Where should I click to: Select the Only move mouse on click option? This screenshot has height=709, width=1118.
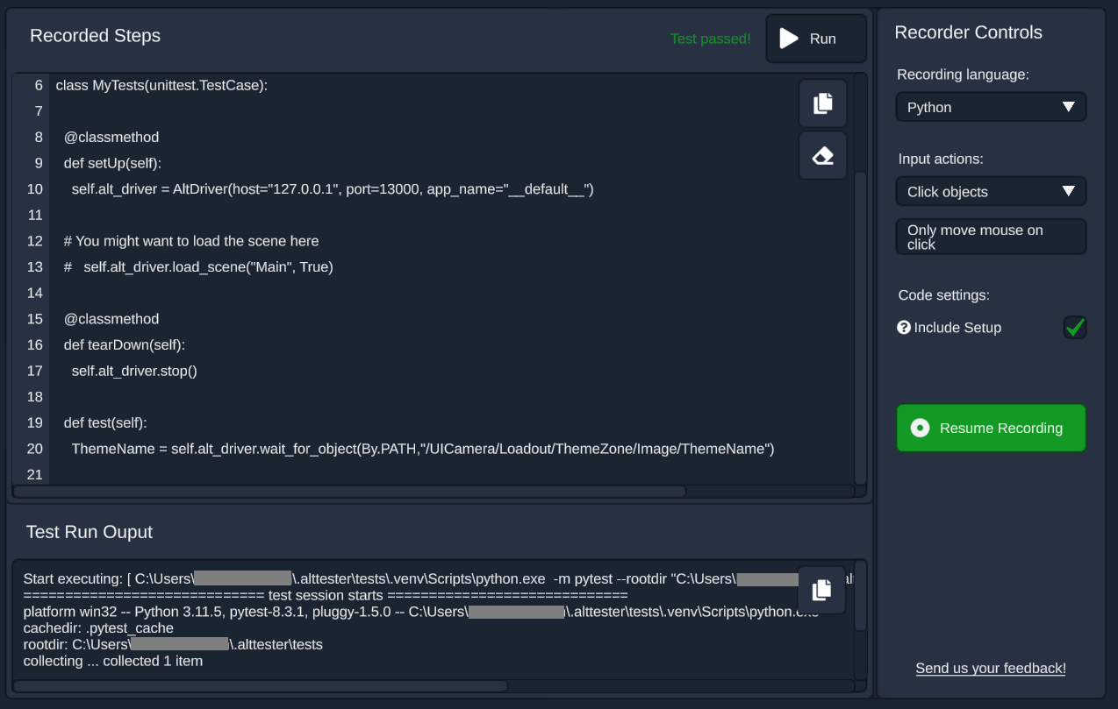pyautogui.click(x=991, y=237)
